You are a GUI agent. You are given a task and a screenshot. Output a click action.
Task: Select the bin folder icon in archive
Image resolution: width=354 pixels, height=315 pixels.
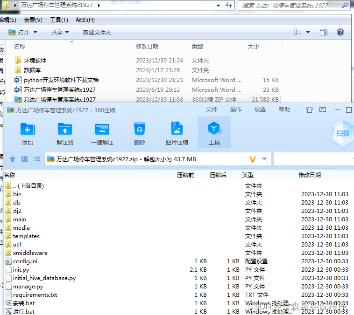coord(8,194)
